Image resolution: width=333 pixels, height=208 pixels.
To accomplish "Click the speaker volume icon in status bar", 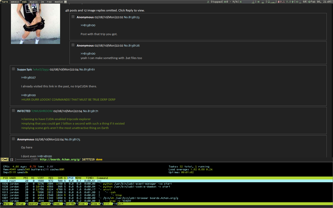I will pyautogui.click(x=297, y=2).
